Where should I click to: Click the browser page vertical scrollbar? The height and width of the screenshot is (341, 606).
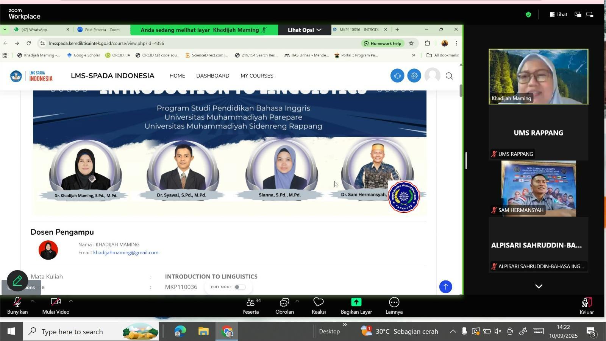pos(461,91)
